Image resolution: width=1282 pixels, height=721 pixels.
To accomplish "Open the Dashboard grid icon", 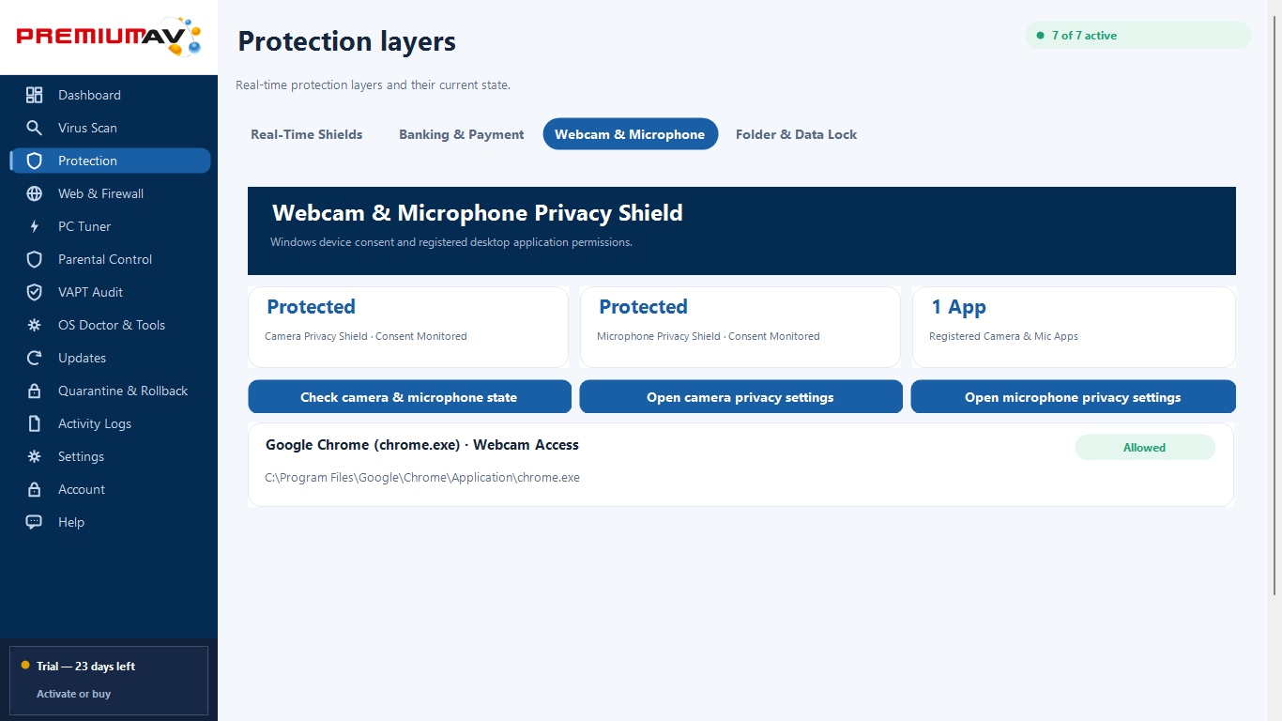I will [x=35, y=95].
